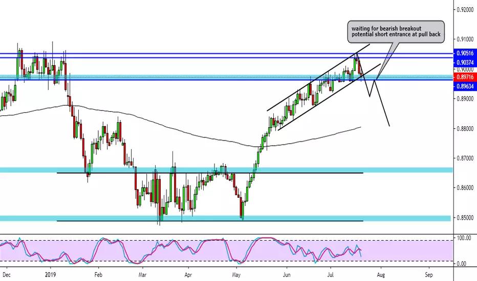477x281 pixels.
Task: Click the Jun label on time axis
Action: point(287,275)
